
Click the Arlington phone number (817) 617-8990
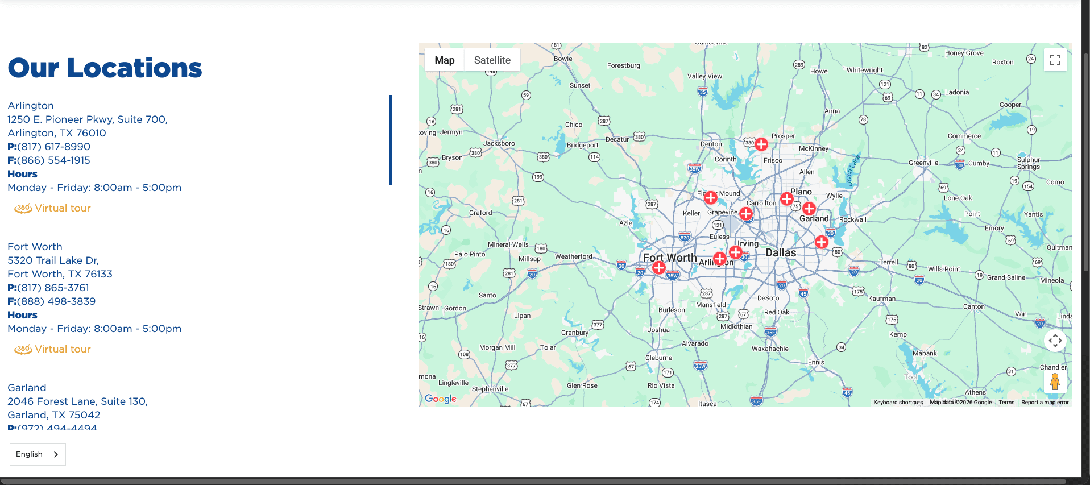(54, 147)
